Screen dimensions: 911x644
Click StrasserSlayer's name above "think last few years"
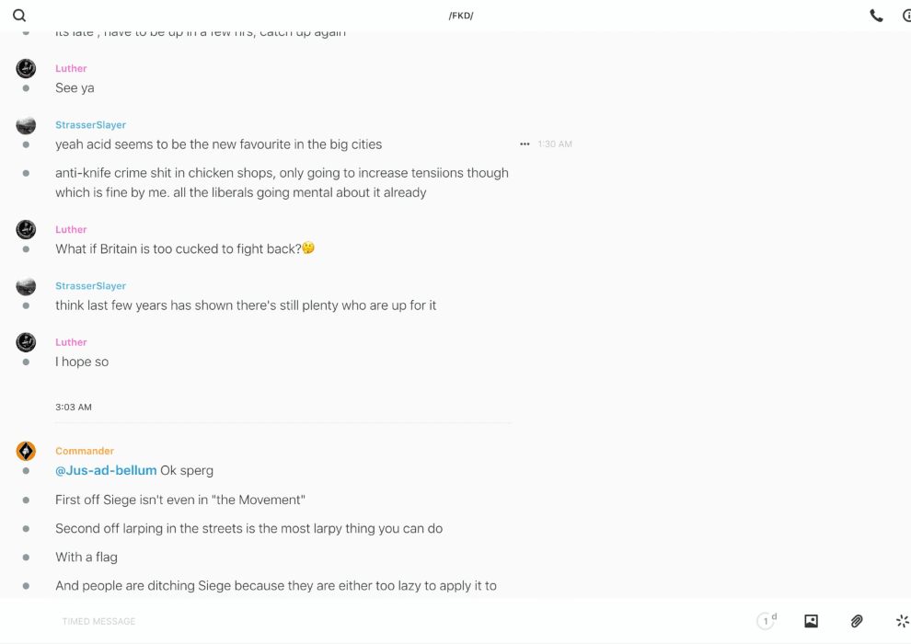pos(90,286)
